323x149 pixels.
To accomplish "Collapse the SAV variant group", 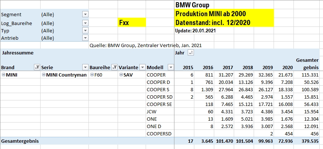I will point(121,75).
